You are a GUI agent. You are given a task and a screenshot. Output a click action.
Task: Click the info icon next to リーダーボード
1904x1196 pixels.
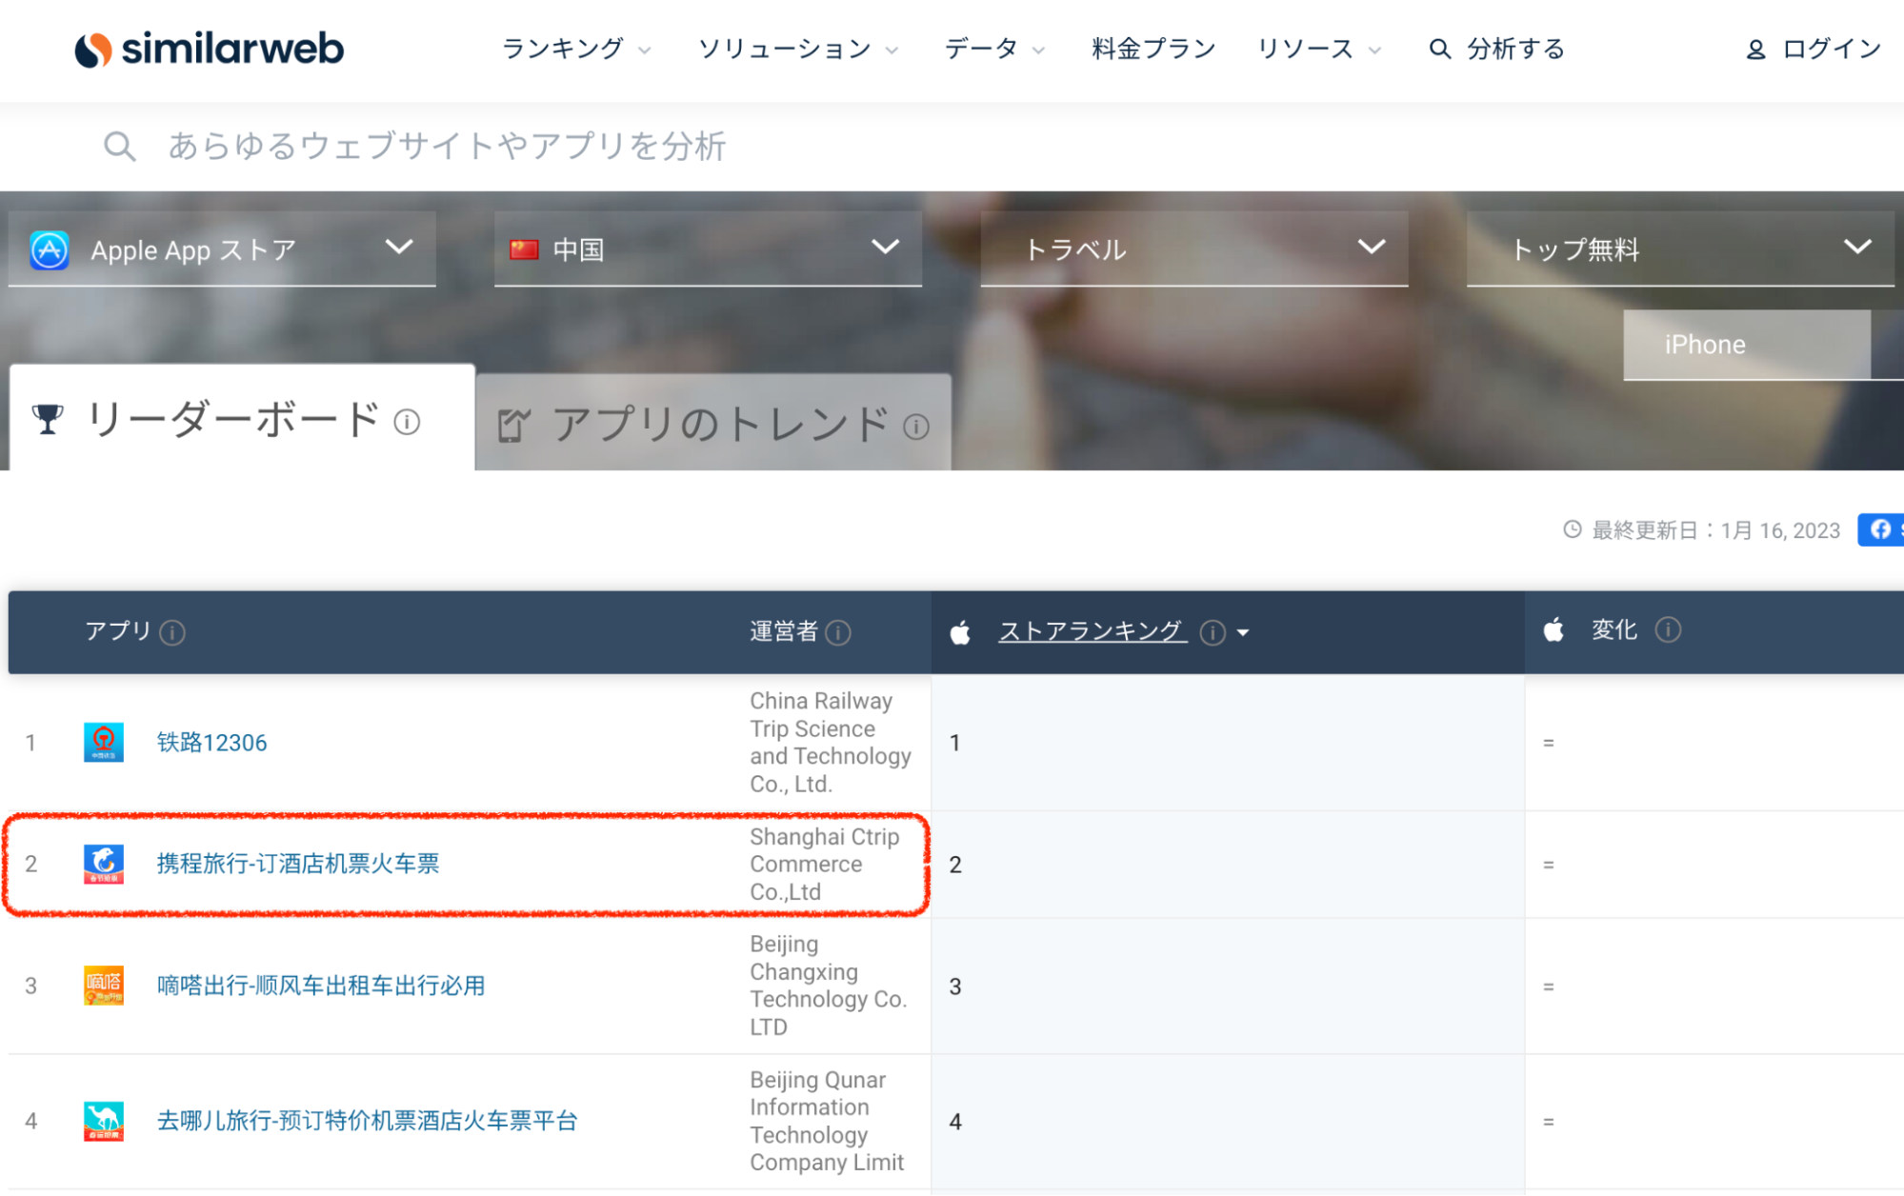pos(407,422)
